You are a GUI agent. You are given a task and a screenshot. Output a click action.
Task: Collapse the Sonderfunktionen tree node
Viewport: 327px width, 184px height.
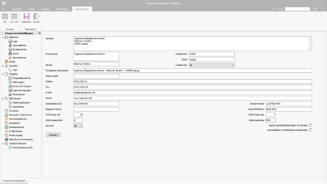(3, 144)
